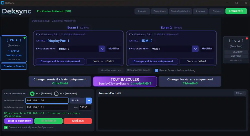Open the License menu
Image resolution: width=250 pixels, height=136 pixels.
pos(142,11)
